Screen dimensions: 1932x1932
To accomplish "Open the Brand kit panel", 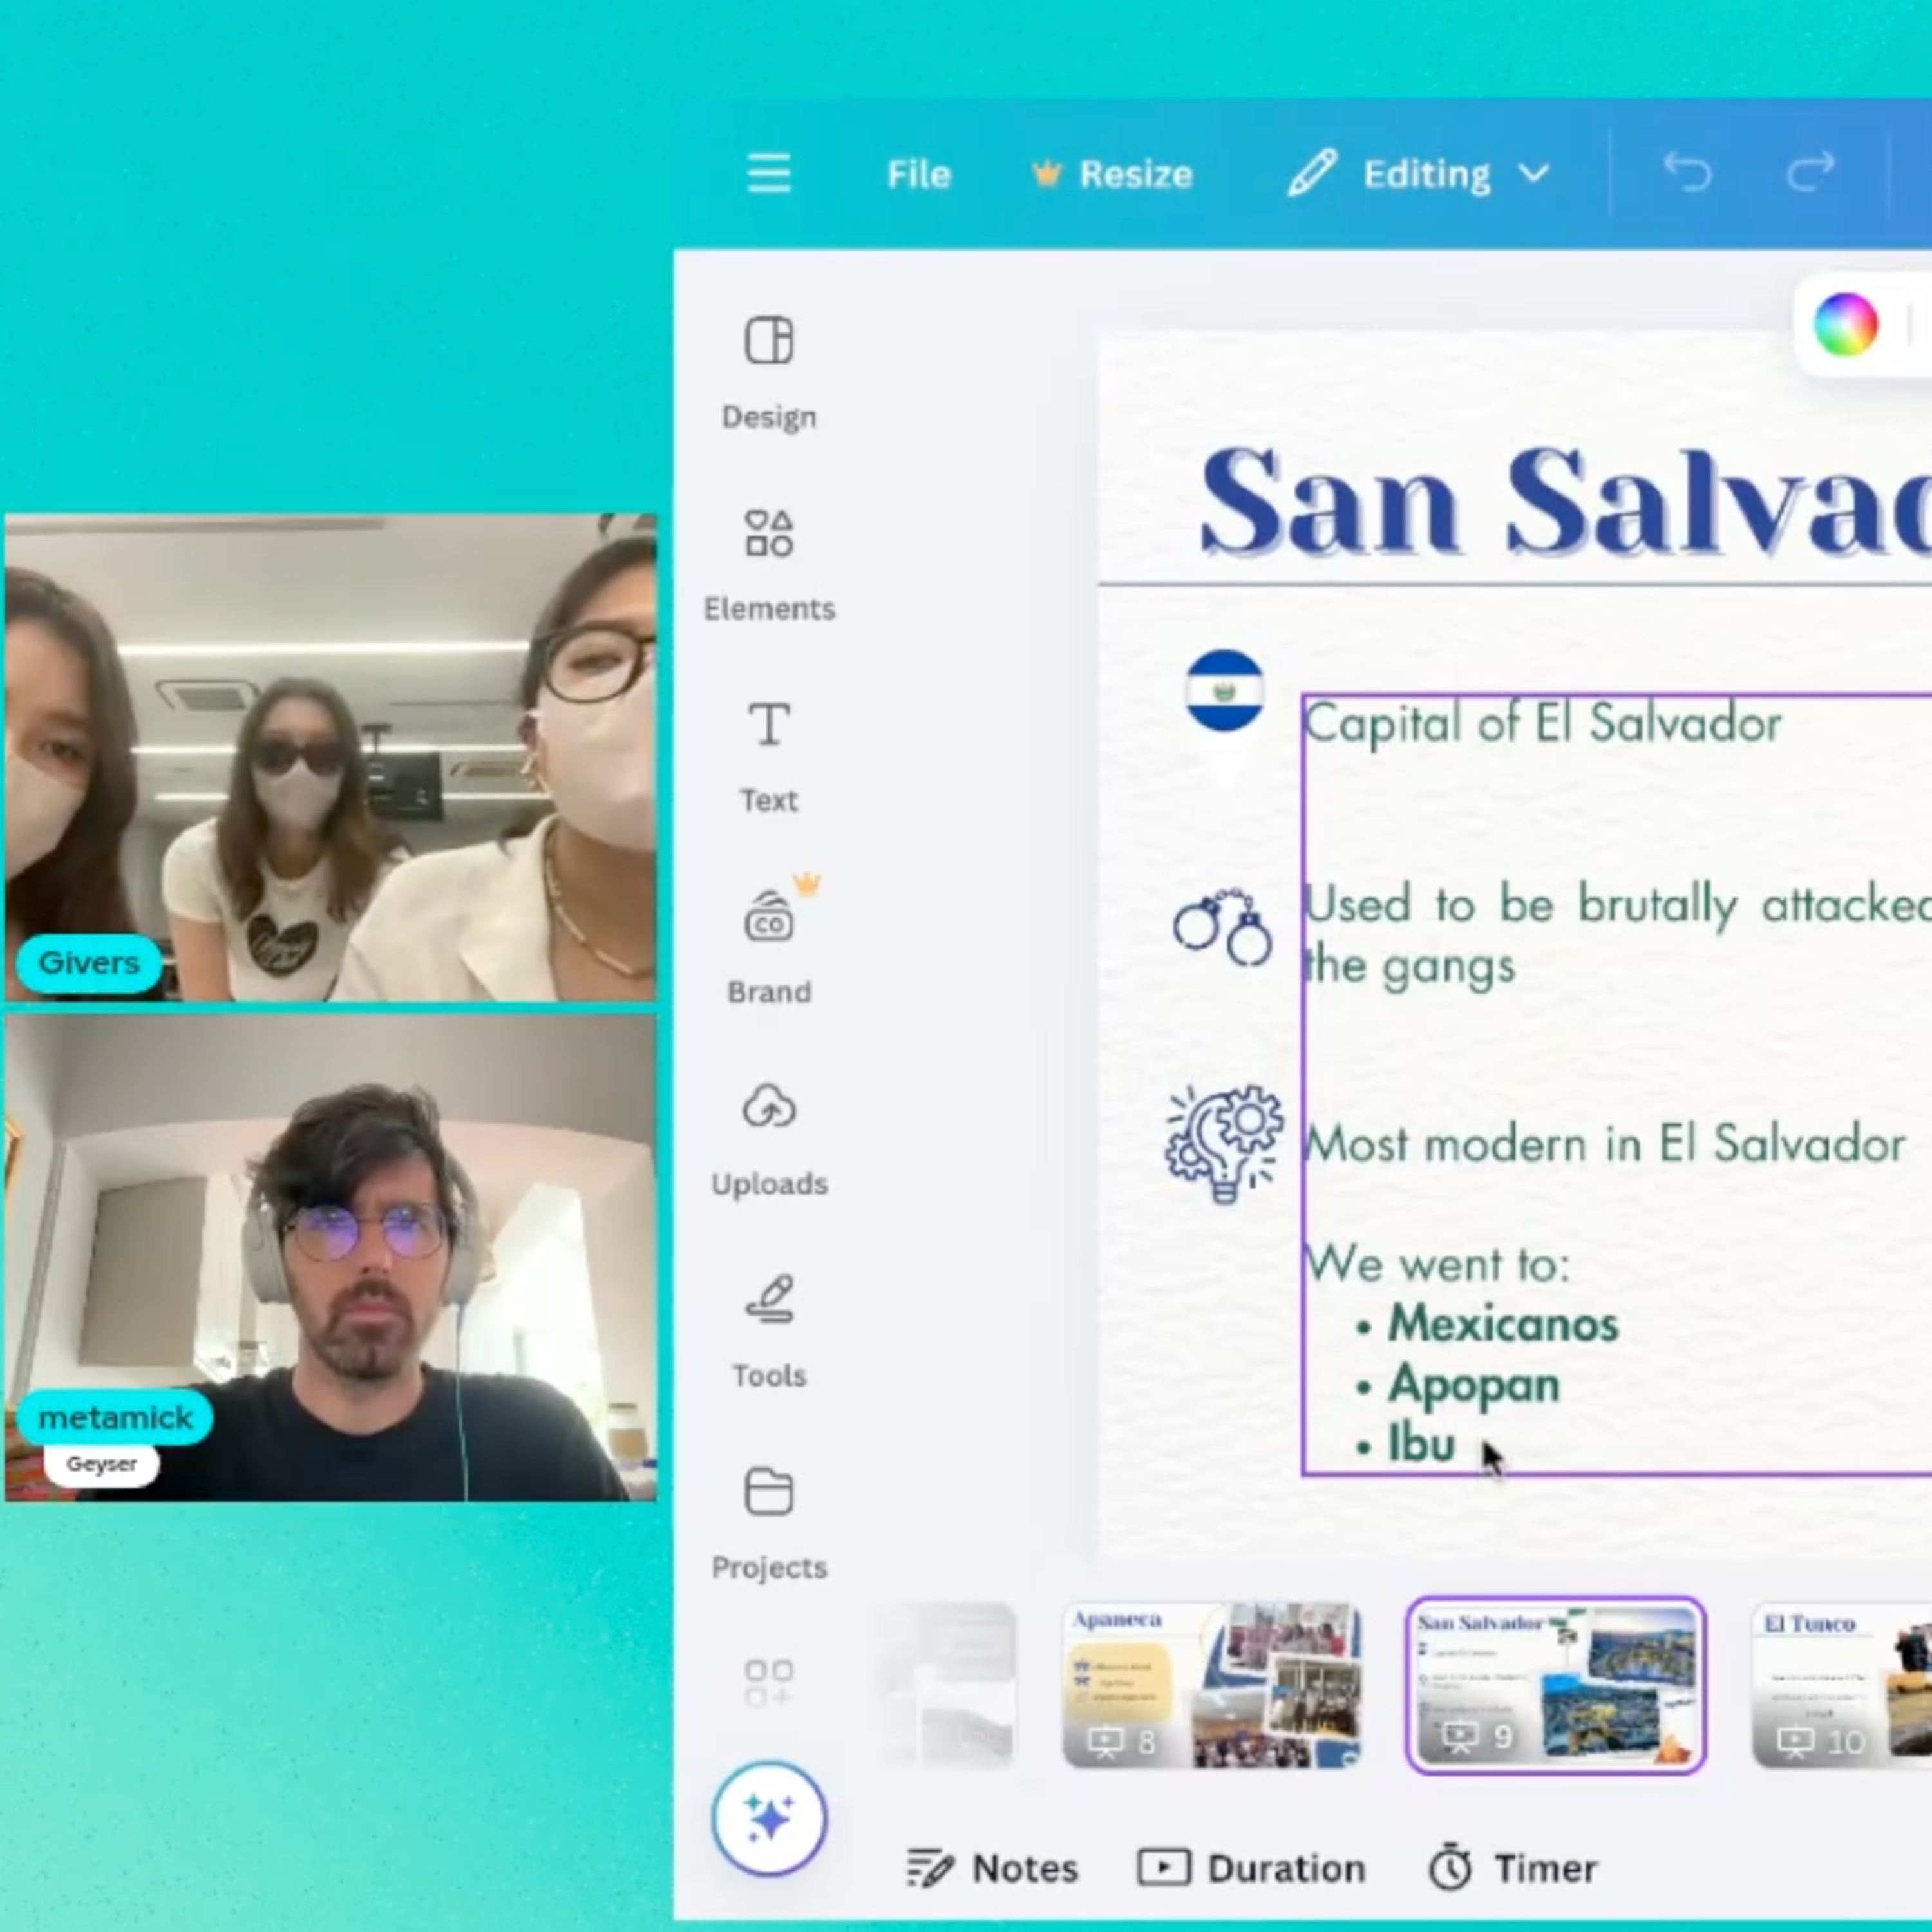I will click(x=768, y=946).
